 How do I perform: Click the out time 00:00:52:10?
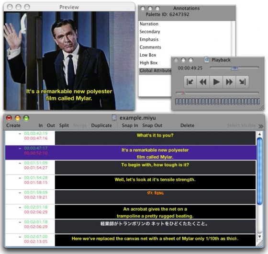coord(36,153)
